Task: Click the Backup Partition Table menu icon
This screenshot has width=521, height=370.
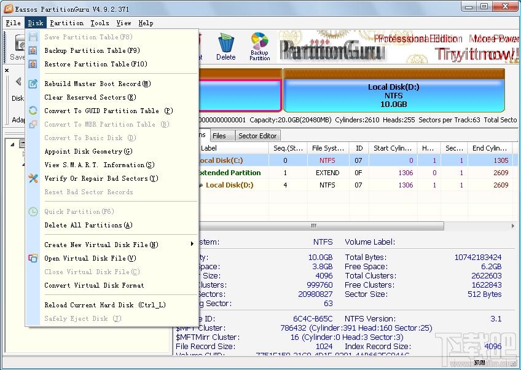Action: point(33,50)
